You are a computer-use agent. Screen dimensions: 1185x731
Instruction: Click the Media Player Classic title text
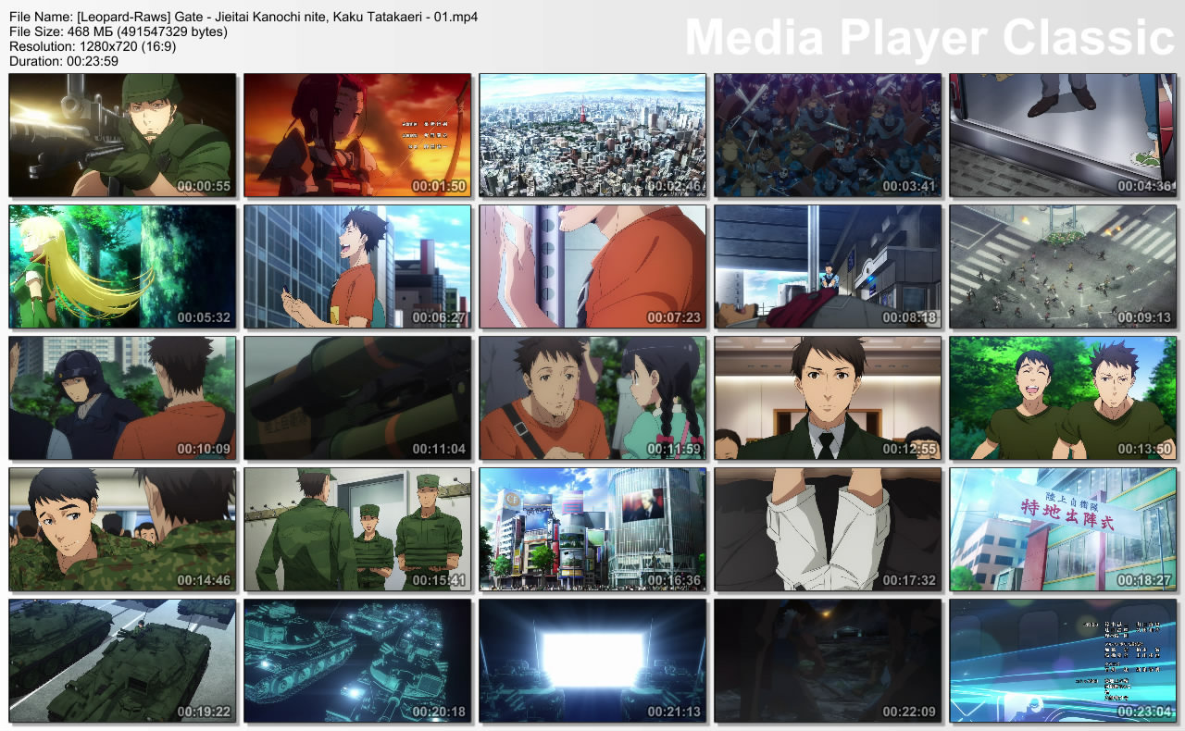[929, 39]
